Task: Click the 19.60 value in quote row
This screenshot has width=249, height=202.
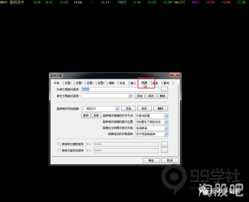Action: coord(78,2)
